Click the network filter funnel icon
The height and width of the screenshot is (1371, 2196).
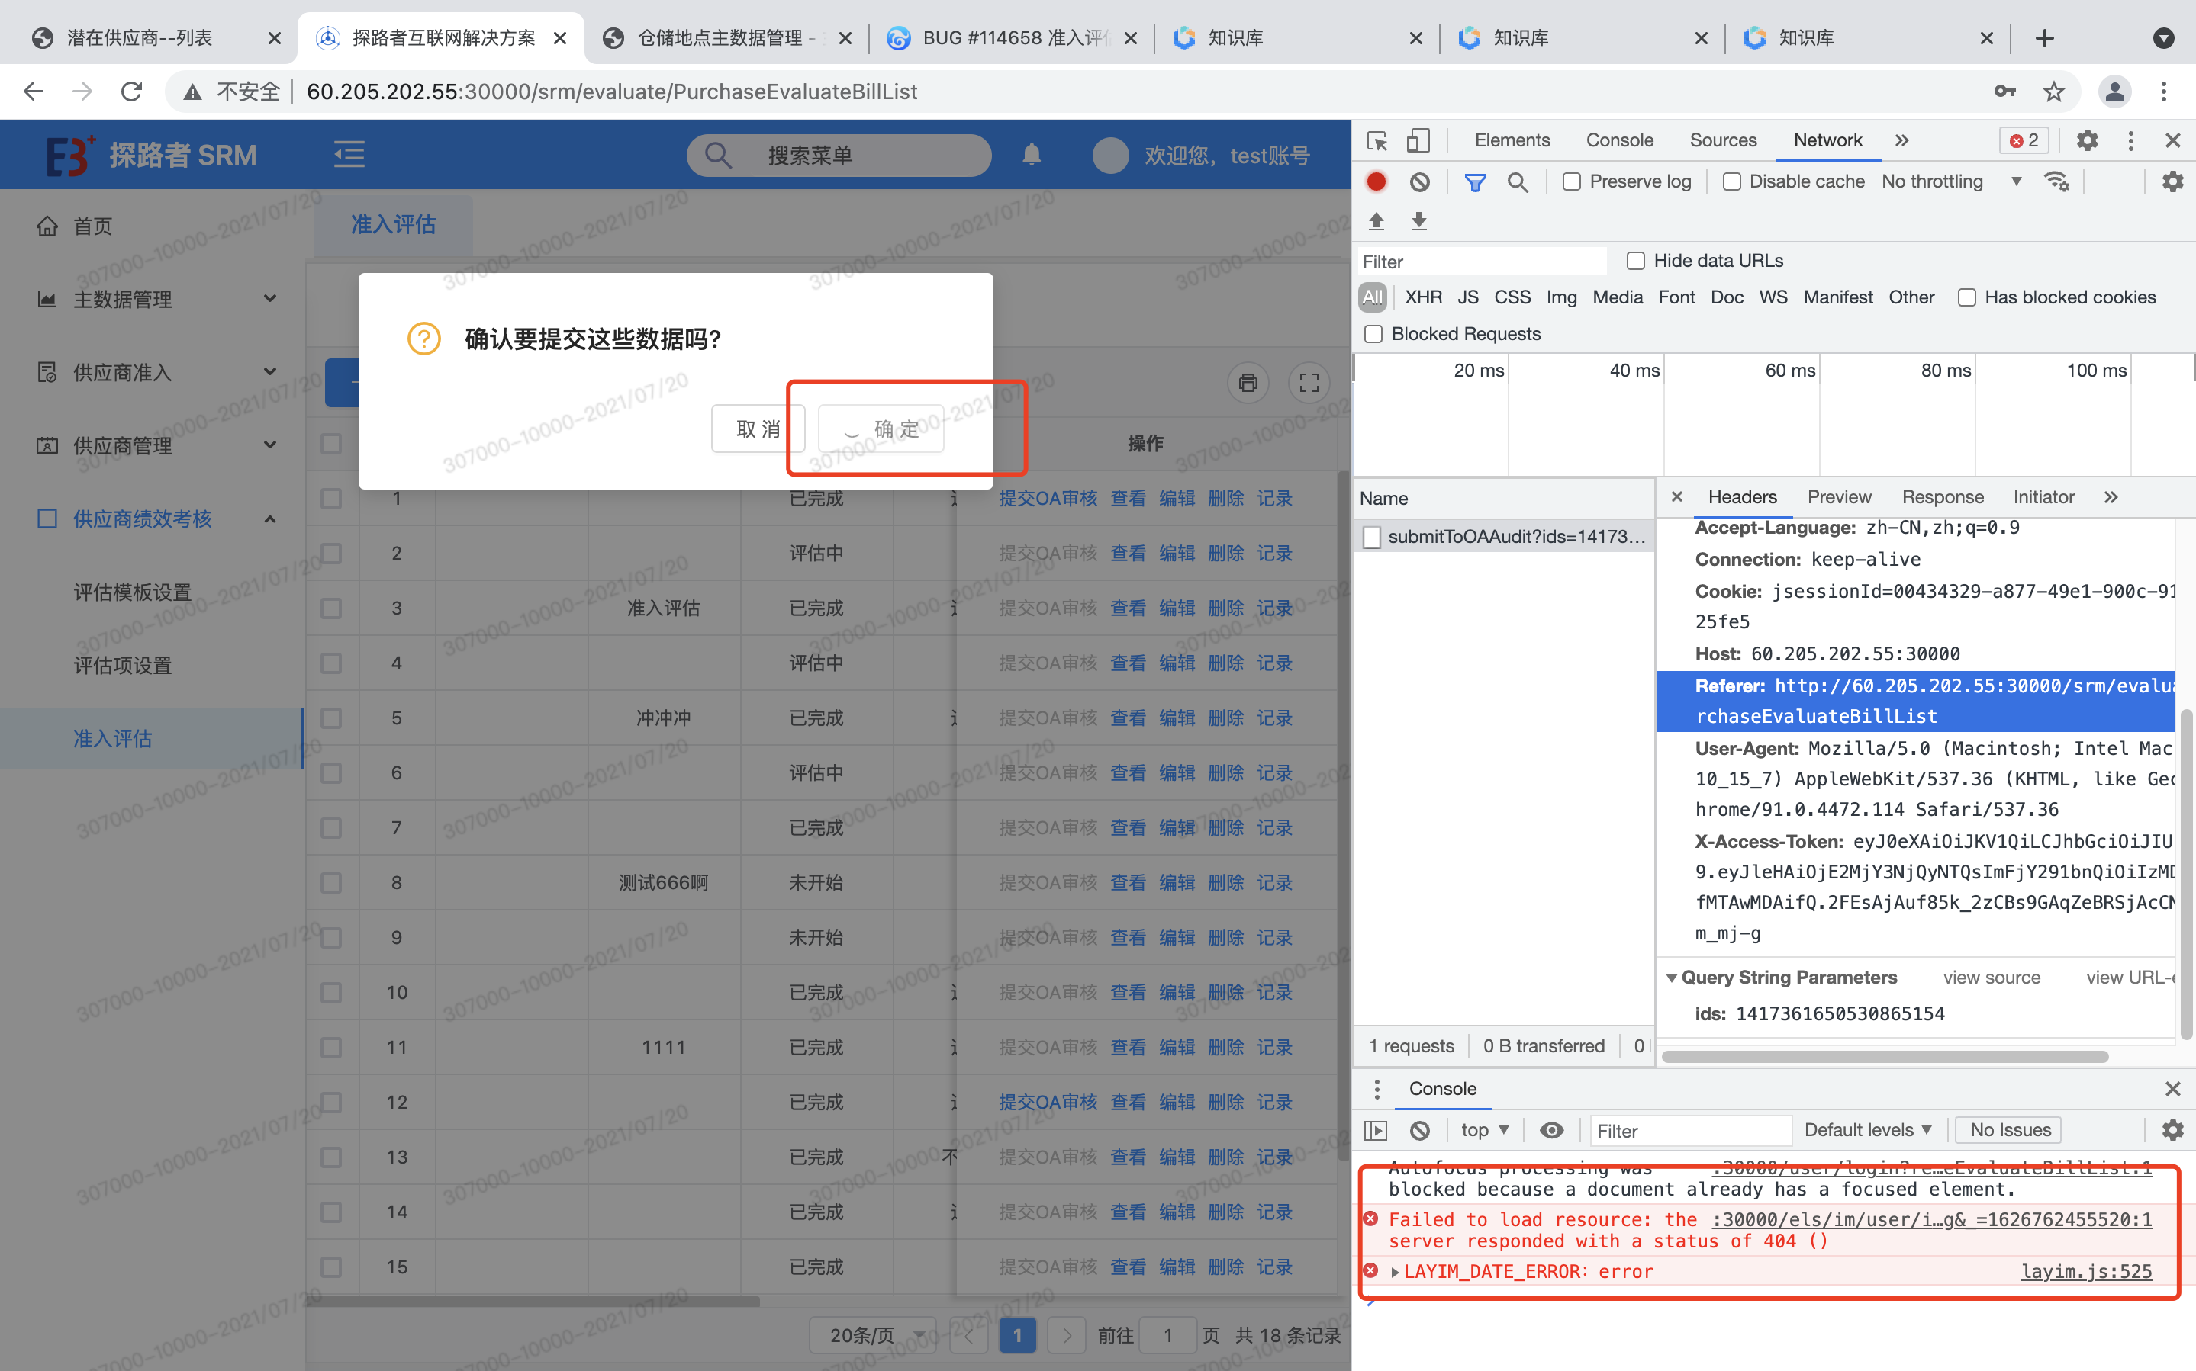(x=1475, y=182)
